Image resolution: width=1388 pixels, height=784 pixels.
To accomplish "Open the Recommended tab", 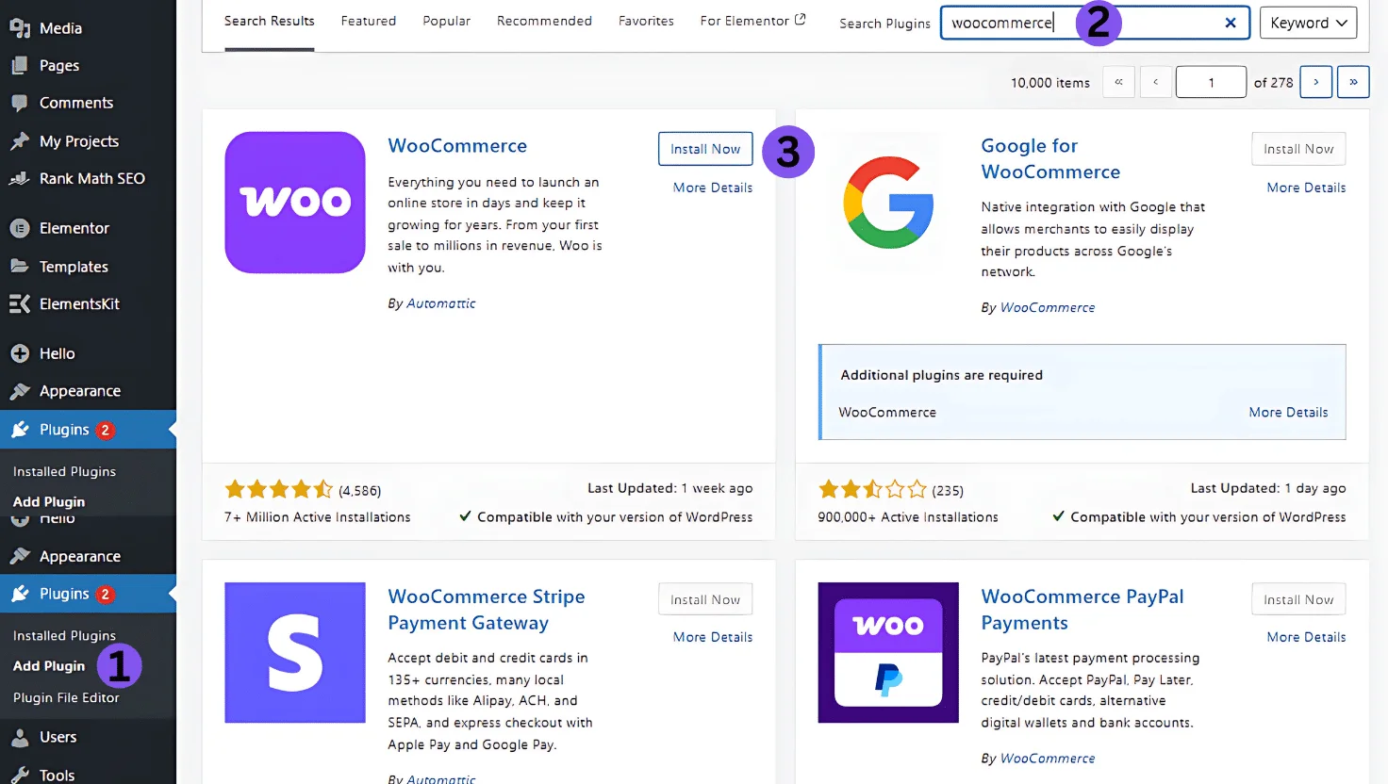I will point(545,21).
